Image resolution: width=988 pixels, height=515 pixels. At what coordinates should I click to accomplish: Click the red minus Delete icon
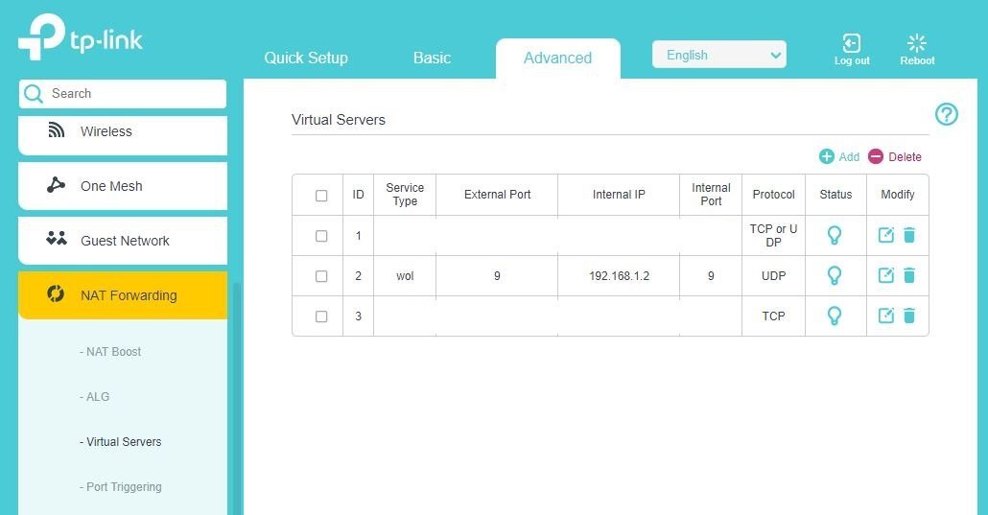875,156
